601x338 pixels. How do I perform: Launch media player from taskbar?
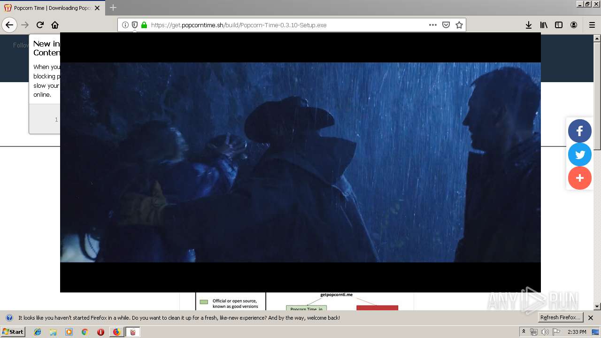pyautogui.click(x=69, y=332)
